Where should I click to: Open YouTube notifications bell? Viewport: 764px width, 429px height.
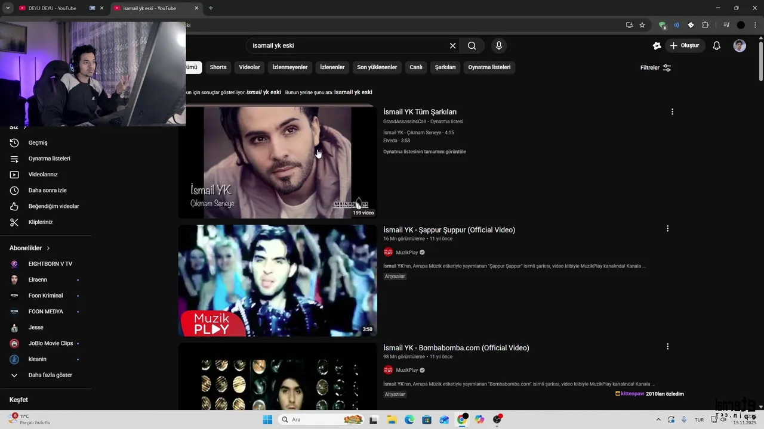pos(717,46)
